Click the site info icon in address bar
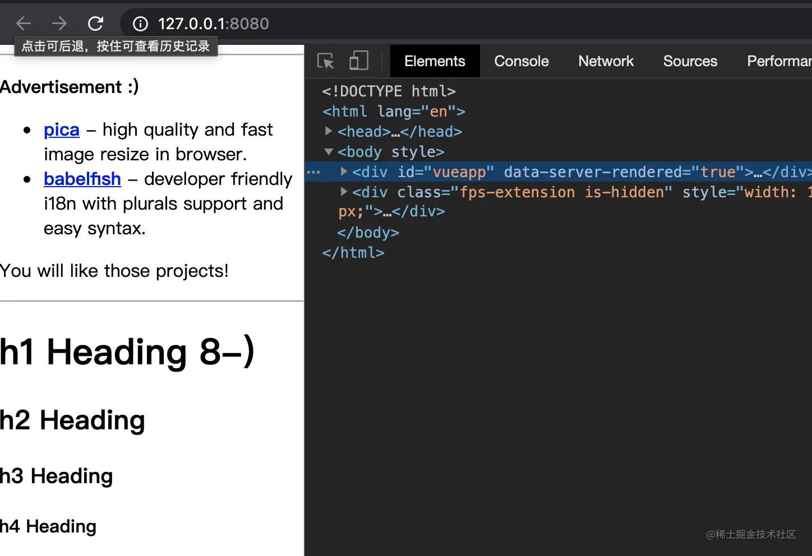Viewport: 812px width, 556px height. point(140,24)
